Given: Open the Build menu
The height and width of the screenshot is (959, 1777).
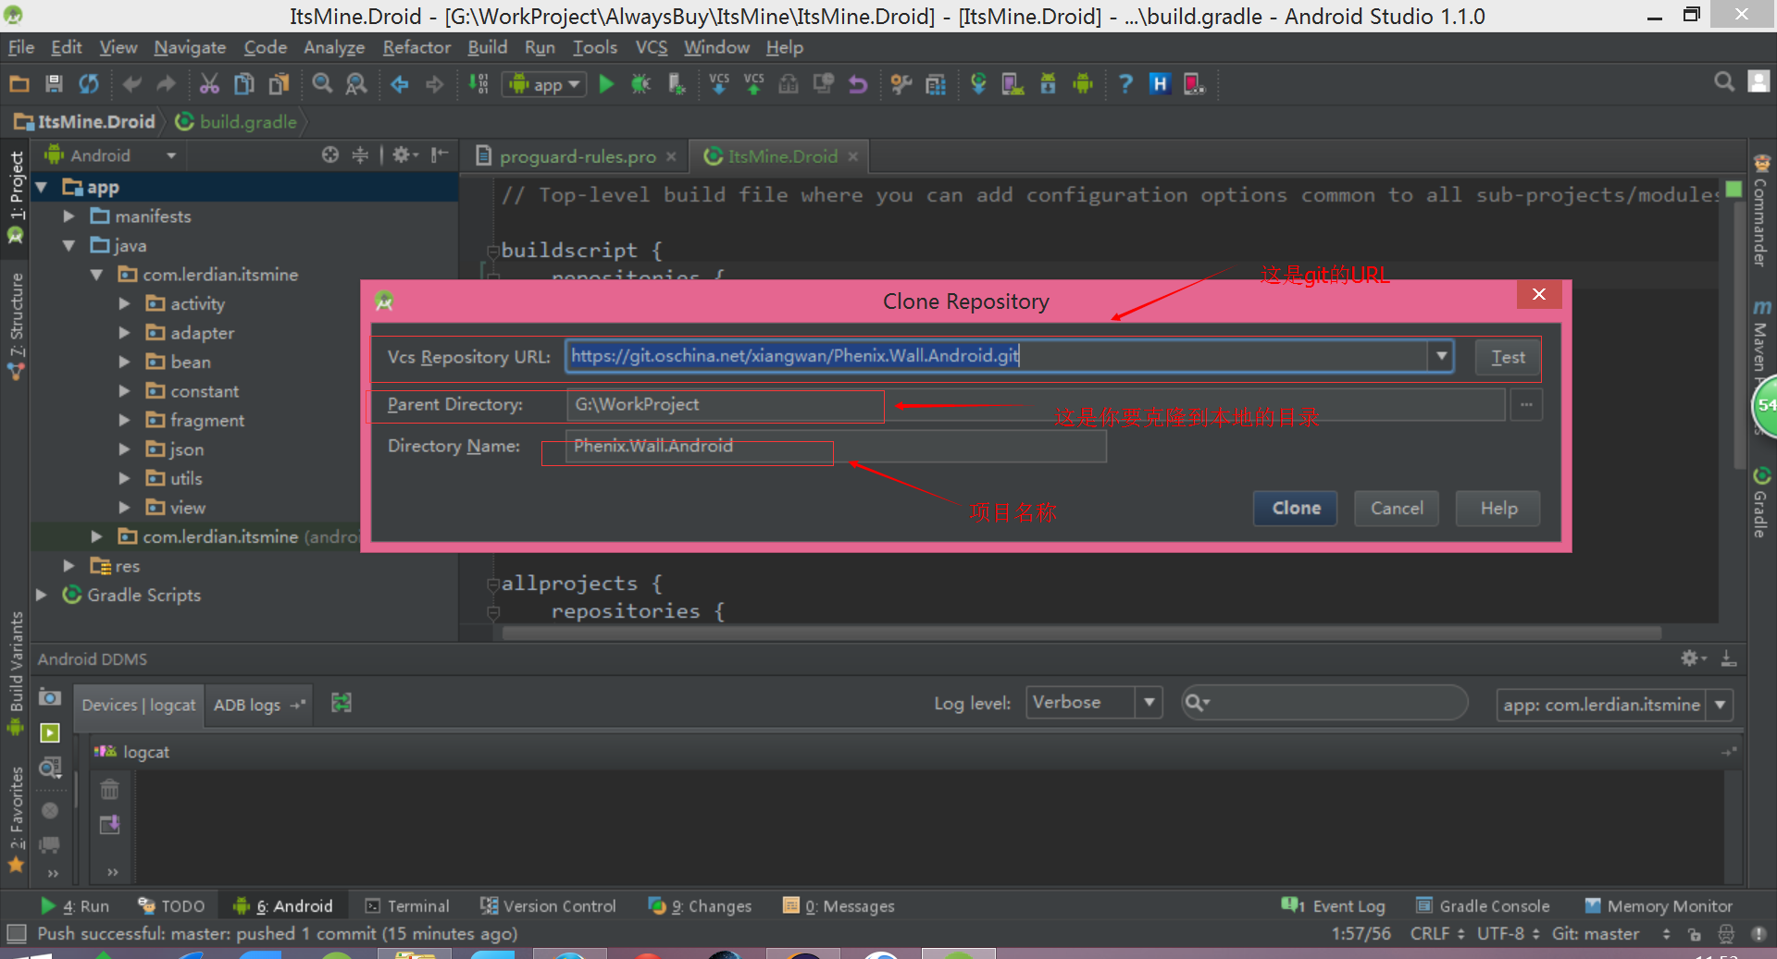Looking at the screenshot, I should point(487,47).
